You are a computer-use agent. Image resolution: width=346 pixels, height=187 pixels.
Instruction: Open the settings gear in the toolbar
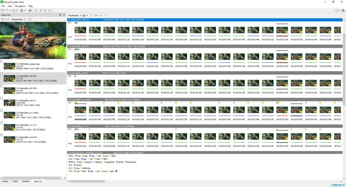point(30,10)
